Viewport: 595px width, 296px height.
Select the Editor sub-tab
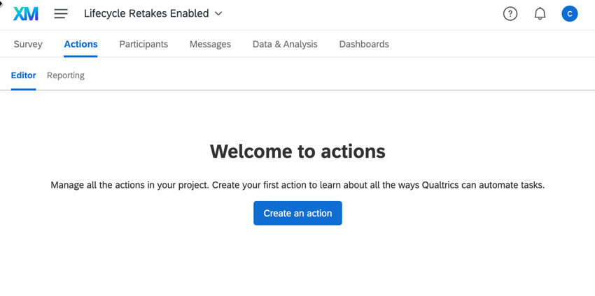(24, 75)
